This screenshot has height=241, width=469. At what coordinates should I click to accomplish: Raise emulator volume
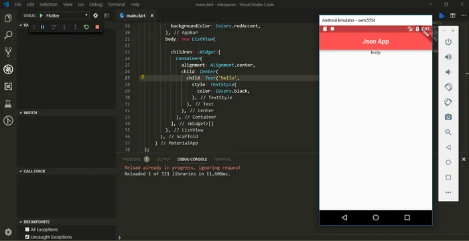coord(448,57)
